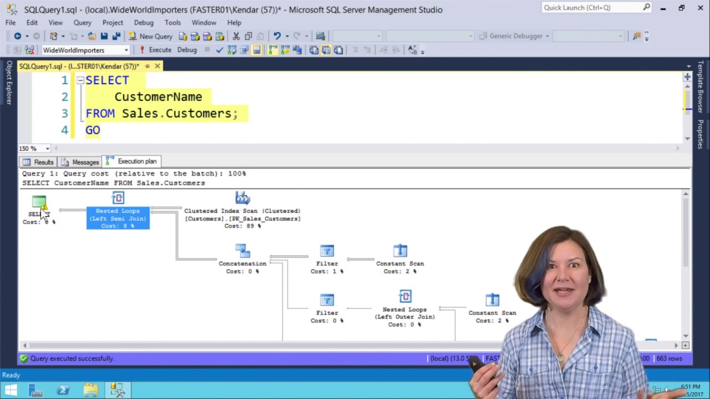710x399 pixels.
Task: Open the Activity Monitor icon
Action: tap(320, 36)
